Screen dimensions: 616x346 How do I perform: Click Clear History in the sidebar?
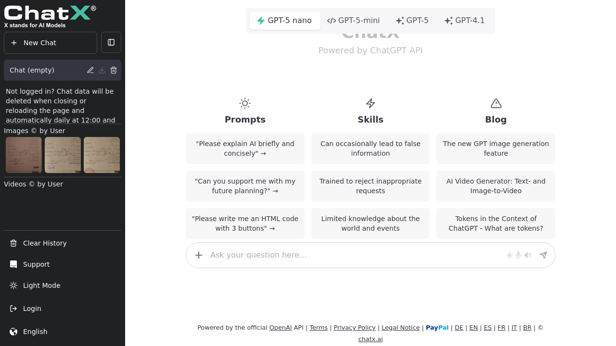45,243
